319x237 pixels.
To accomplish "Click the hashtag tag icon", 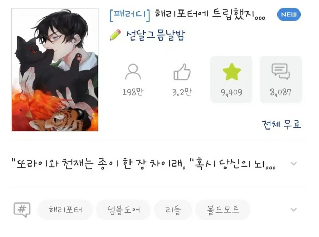I will [x=22, y=210].
